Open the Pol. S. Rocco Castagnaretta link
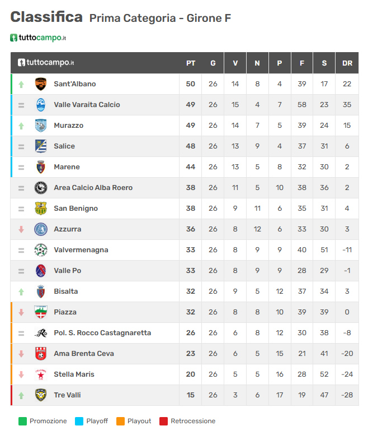368x435 pixels. click(102, 333)
